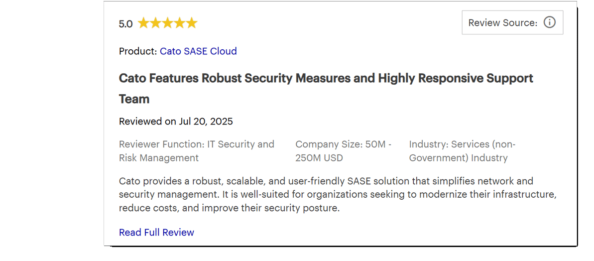Screen dimensions: 594x261
Task: Select the fourth yellow rating star
Action: click(x=179, y=23)
